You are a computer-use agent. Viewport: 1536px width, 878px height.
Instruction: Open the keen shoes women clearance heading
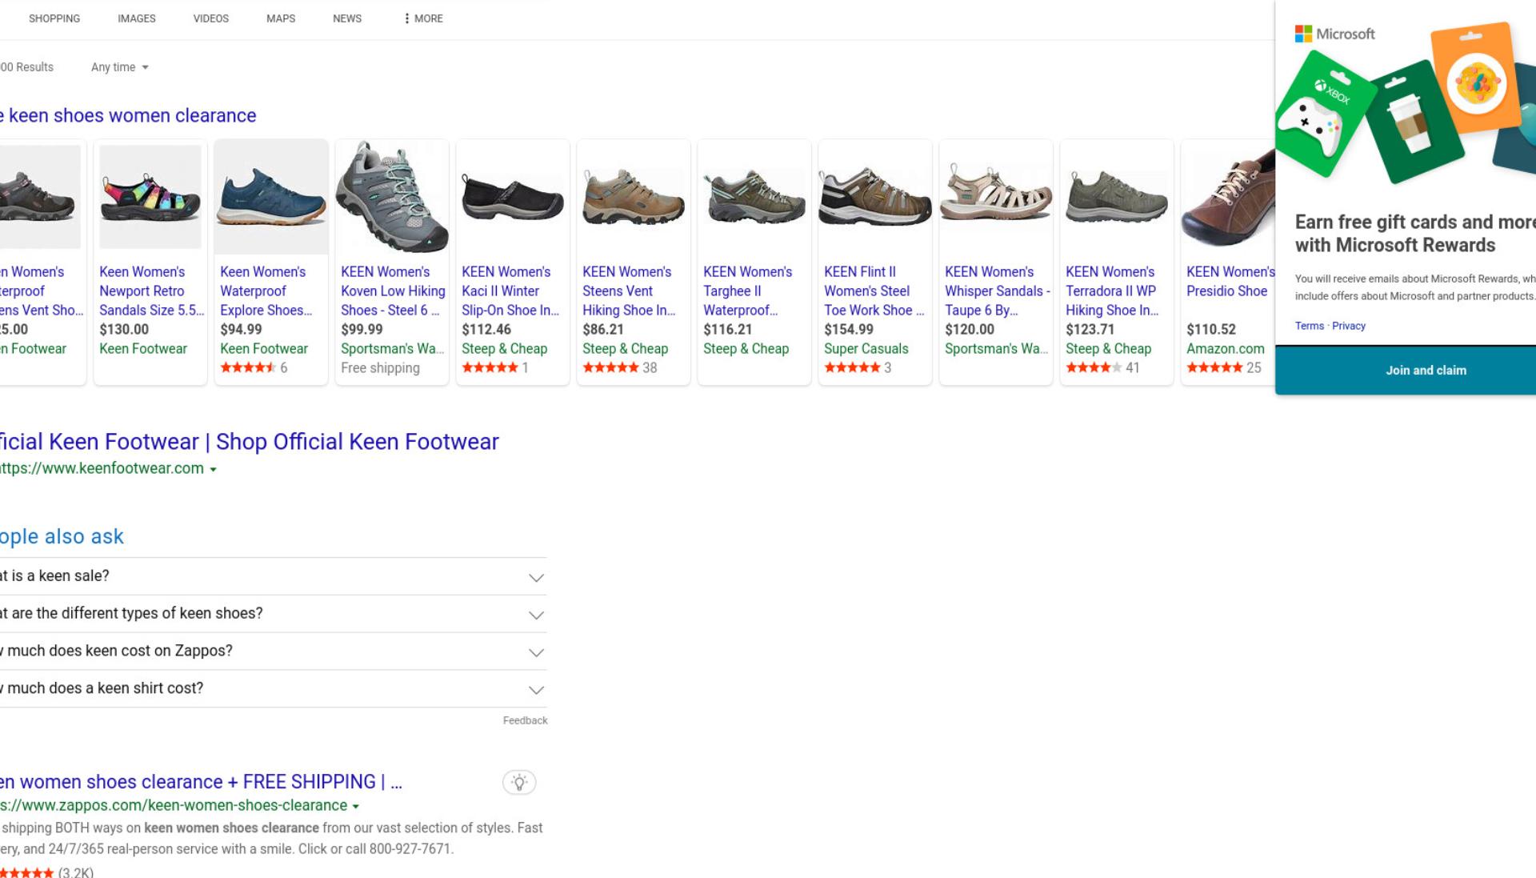pyautogui.click(x=128, y=115)
